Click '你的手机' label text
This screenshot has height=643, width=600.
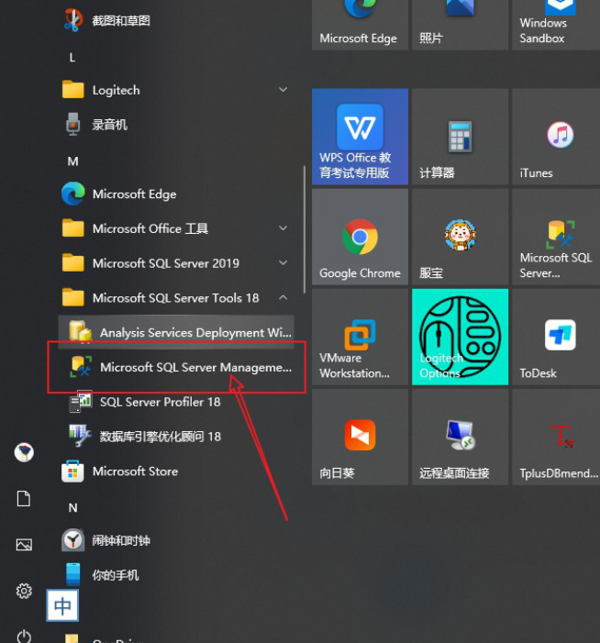116,575
